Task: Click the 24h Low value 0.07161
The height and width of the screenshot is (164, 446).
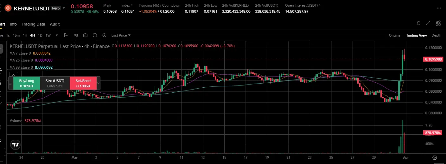Action: point(210,11)
